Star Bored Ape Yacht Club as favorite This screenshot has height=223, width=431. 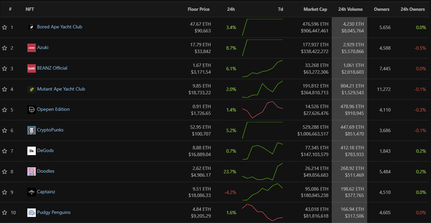4,27
